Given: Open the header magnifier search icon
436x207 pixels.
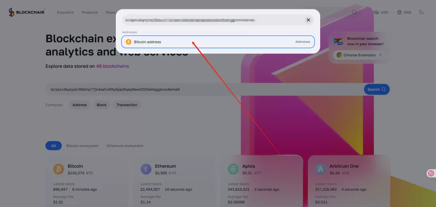Looking at the screenshot, I should 354,12.
